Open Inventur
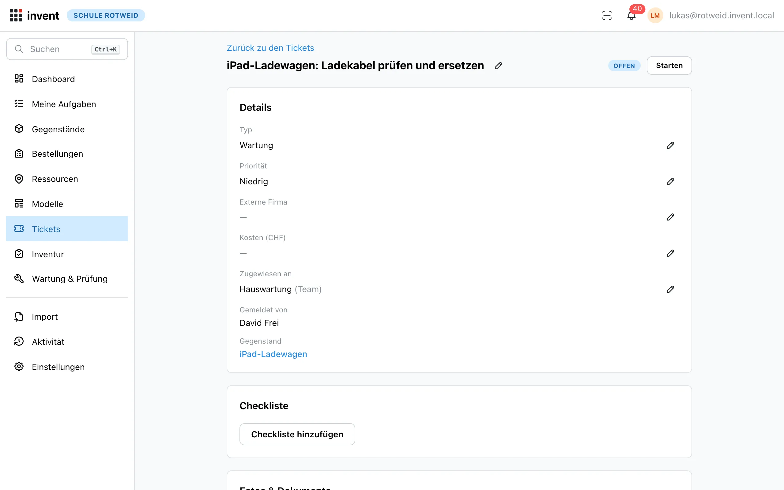The image size is (784, 490). (67, 254)
